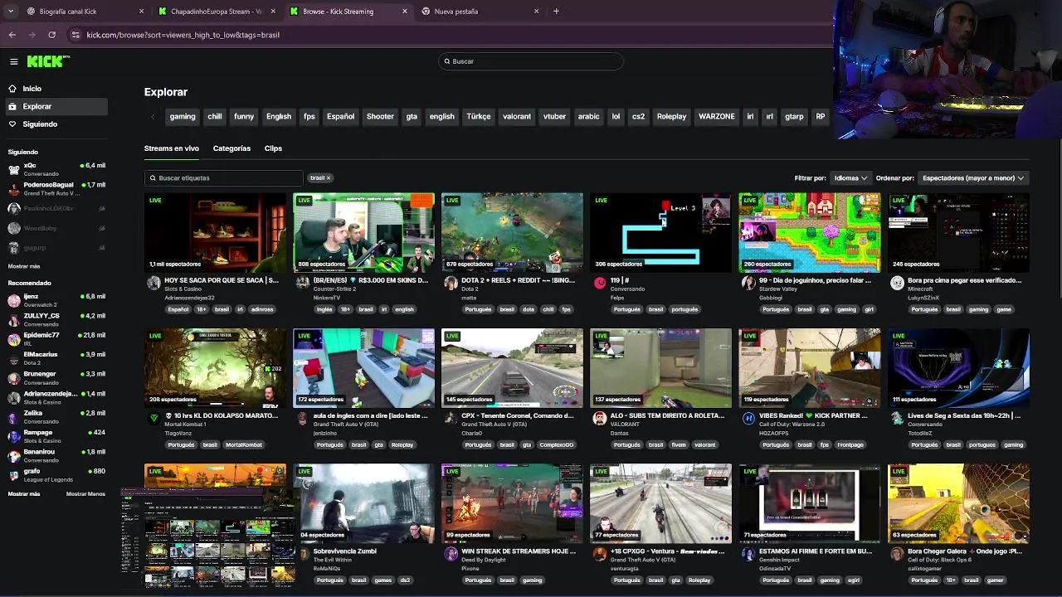
Task: Select the Roleplay tag
Action: 672,117
